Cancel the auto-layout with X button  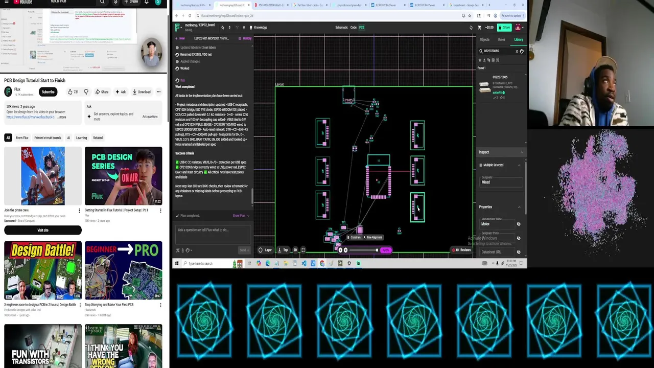(x=345, y=250)
